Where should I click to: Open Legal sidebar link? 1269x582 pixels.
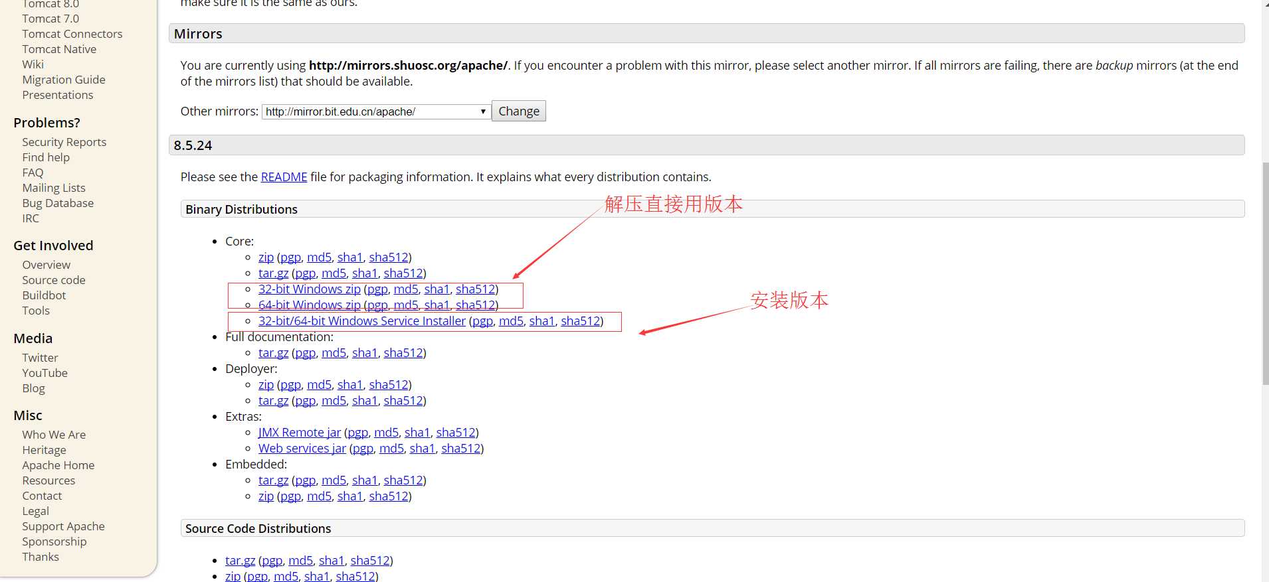pos(35,511)
